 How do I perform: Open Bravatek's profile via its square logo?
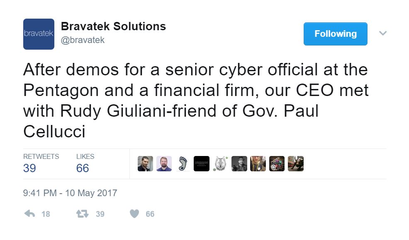coord(39,34)
